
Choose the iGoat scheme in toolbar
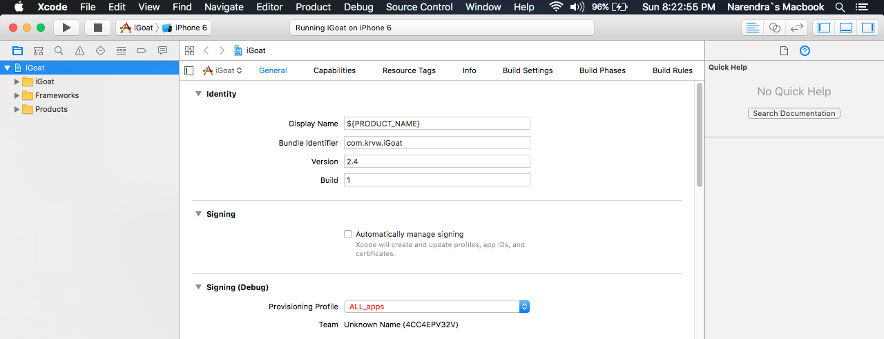tap(137, 28)
